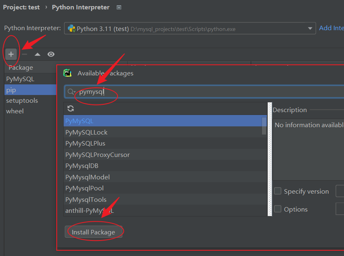The width and height of the screenshot is (344, 256).
Task: Select PyMySQL in installed packages table
Action: coord(30,79)
